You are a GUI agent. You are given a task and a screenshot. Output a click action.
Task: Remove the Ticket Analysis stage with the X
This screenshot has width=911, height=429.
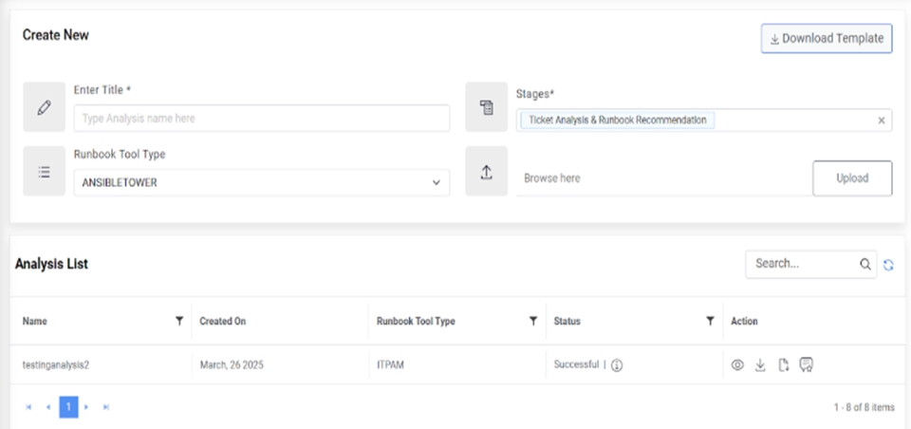coord(881,121)
